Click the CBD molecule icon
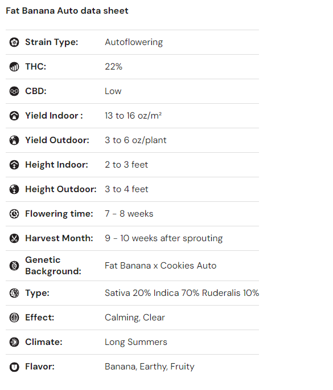Image resolution: width=333 pixels, height=390 pixels. pyautogui.click(x=14, y=91)
